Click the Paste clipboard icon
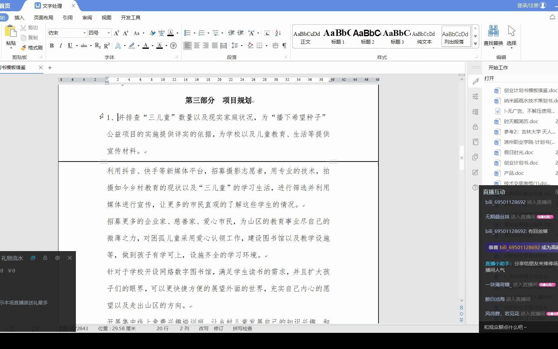The image size is (558, 349). pyautogui.click(x=11, y=31)
